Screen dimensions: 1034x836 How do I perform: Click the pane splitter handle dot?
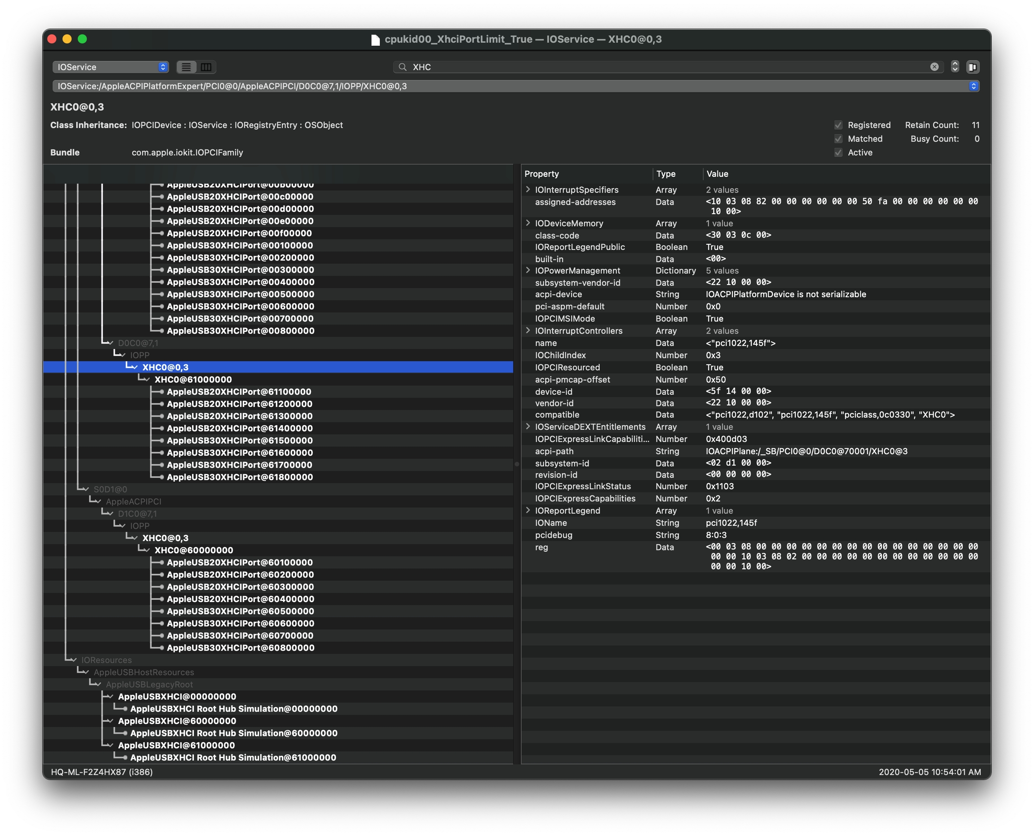coord(517,464)
